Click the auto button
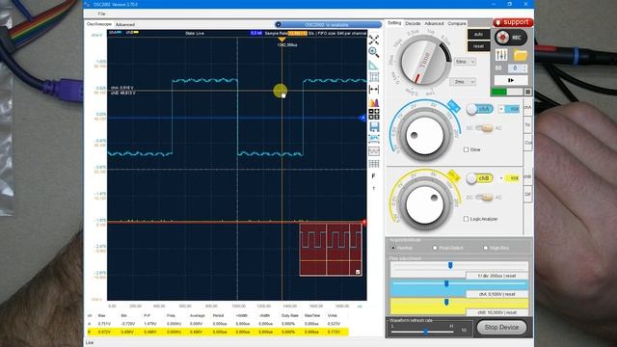 (x=478, y=35)
